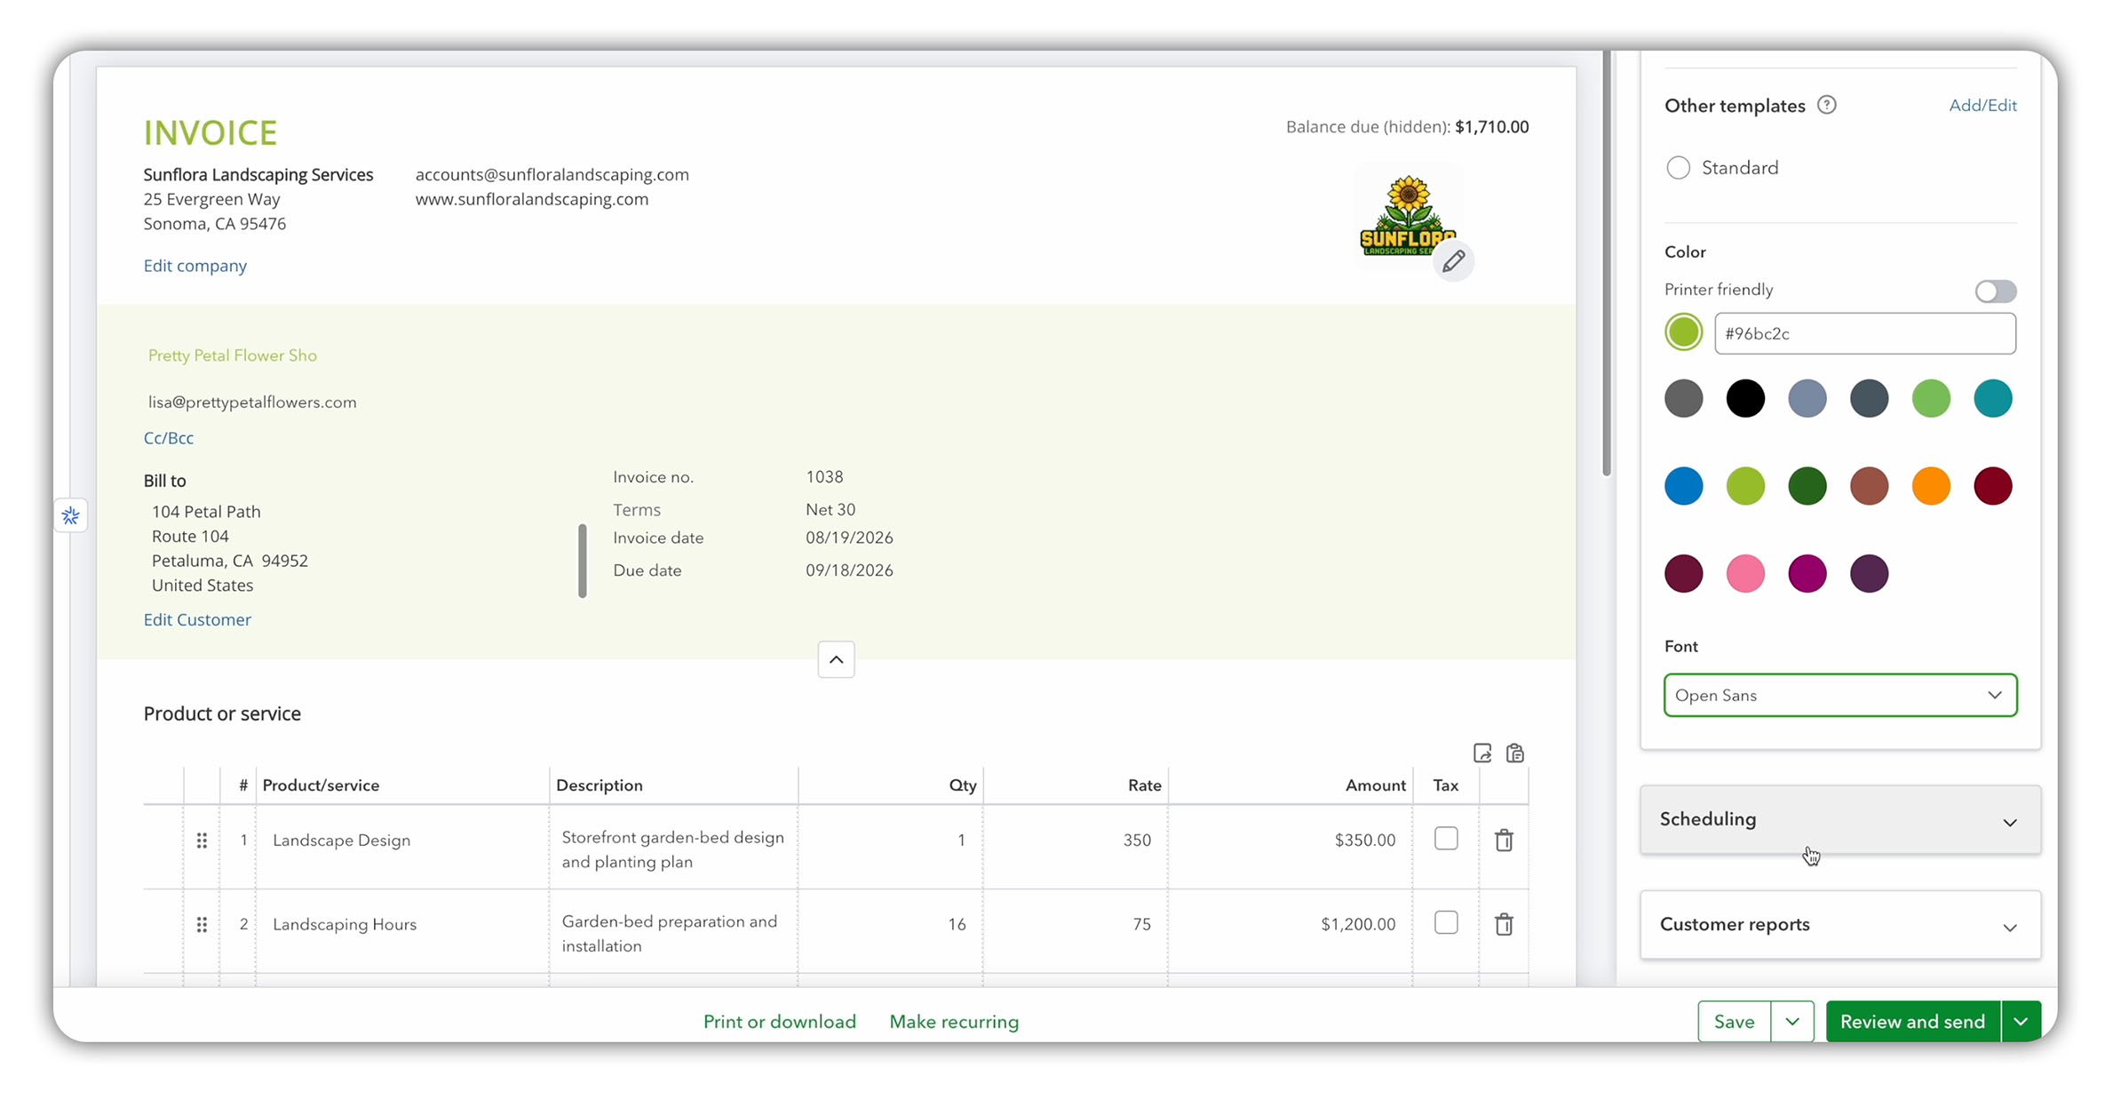This screenshot has height=1100, width=2113.
Task: Click the customer email field lisa@prettypetalflowers.com
Action: point(252,402)
